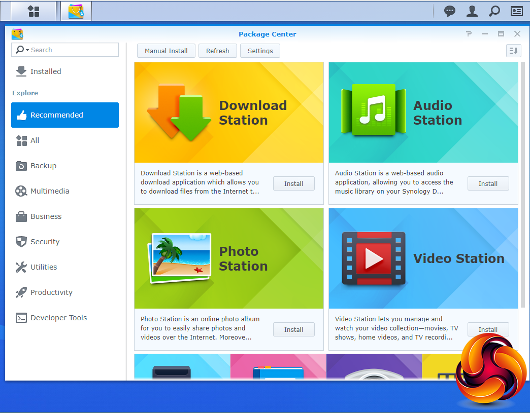Select the Installed category

tap(45, 71)
